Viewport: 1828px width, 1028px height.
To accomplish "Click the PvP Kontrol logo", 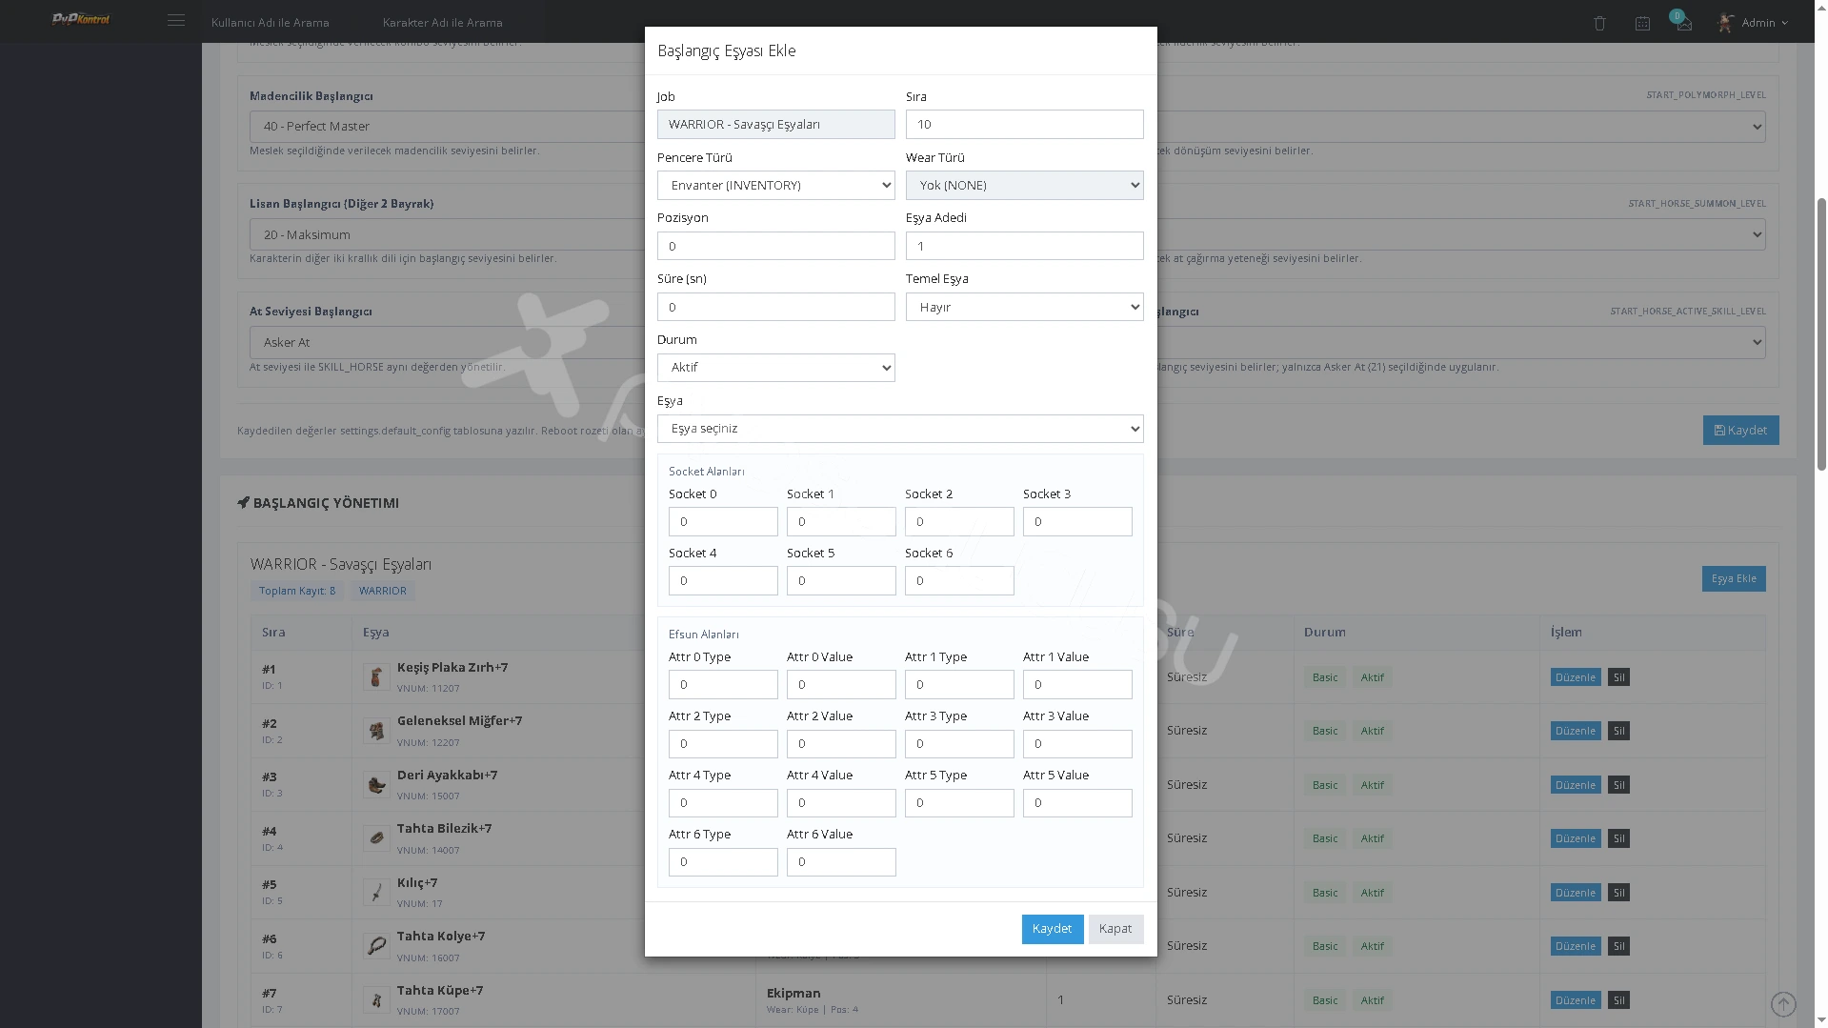I will (x=81, y=19).
